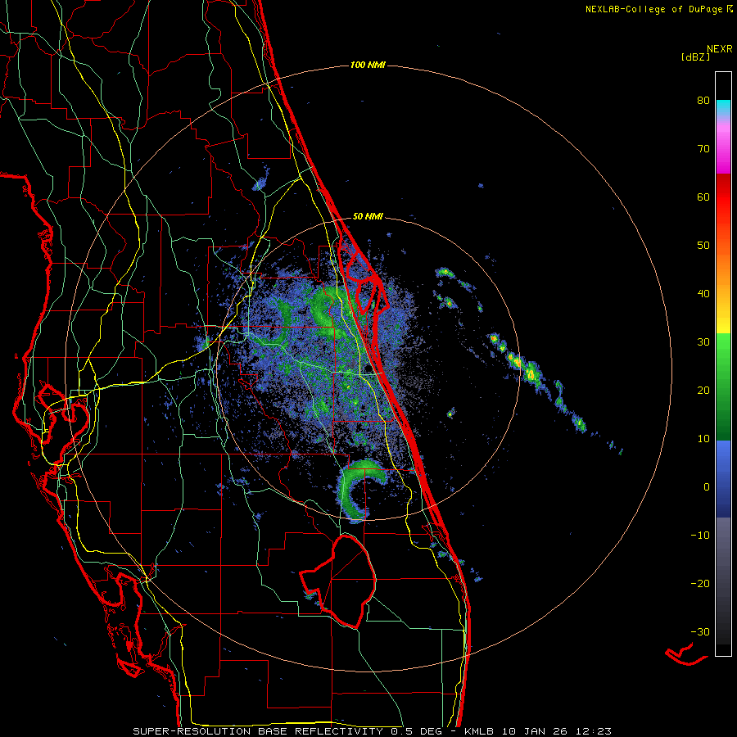
Task: Click the 12:23 timestamp in the caption
Action: [x=593, y=731]
